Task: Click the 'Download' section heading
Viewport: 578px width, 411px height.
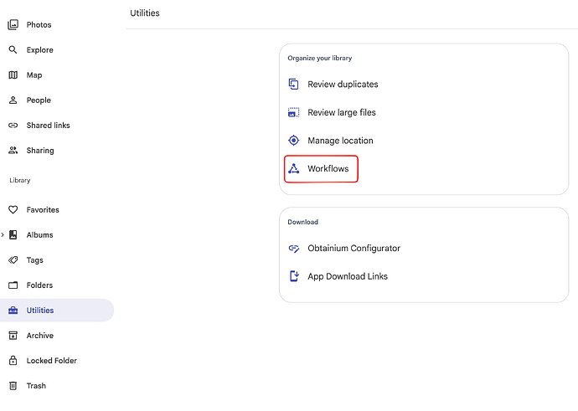Action: tap(302, 222)
